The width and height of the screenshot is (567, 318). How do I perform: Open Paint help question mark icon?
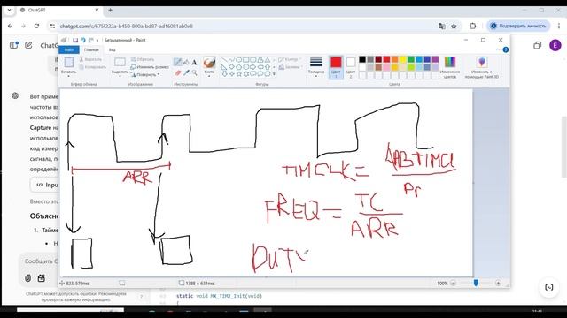pyautogui.click(x=506, y=49)
